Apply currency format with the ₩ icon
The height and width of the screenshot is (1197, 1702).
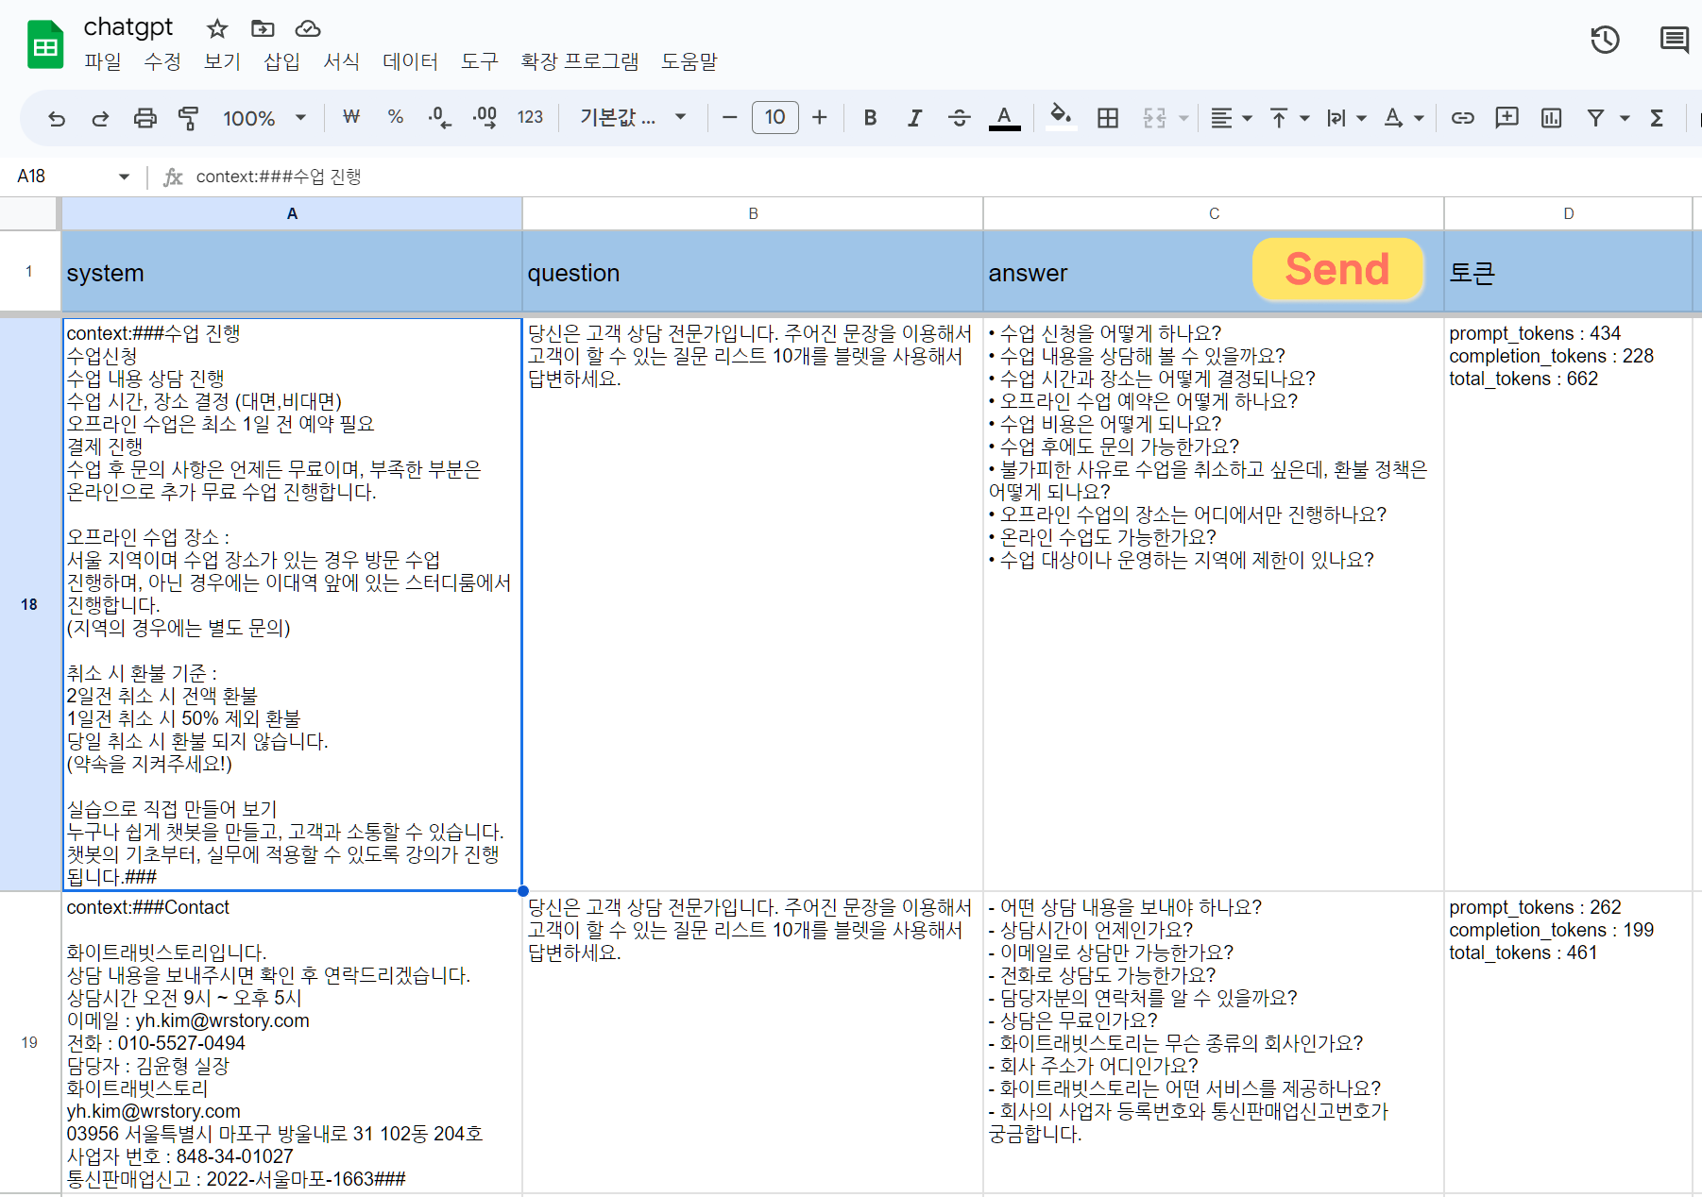(x=350, y=118)
